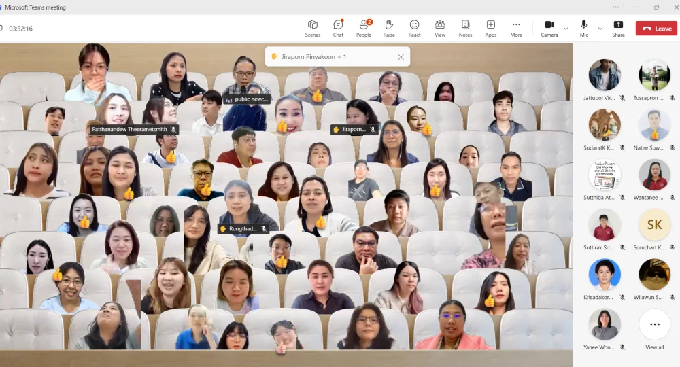The height and width of the screenshot is (367, 680).
Task: Click the Jiraporn Pinyakoon + 1 notification text
Action: [x=313, y=57]
